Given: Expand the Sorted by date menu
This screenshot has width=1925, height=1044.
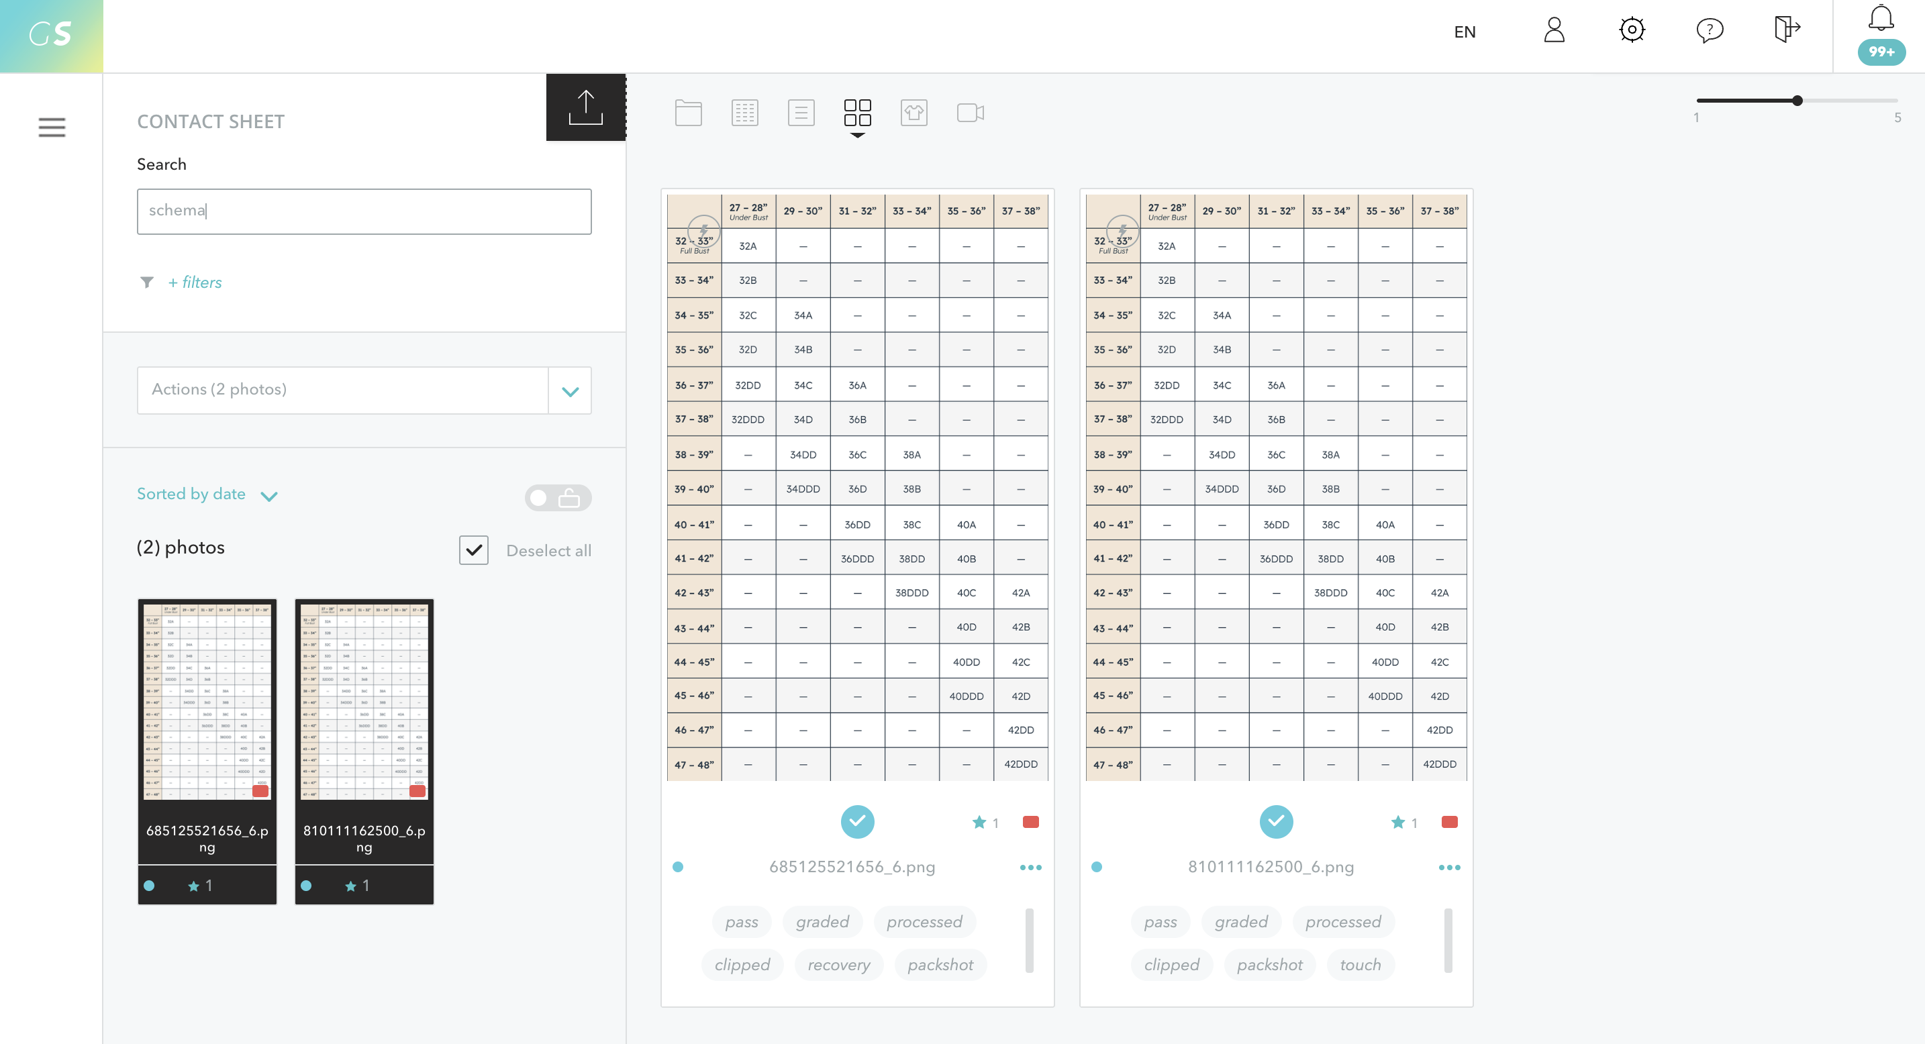Looking at the screenshot, I should [x=207, y=494].
